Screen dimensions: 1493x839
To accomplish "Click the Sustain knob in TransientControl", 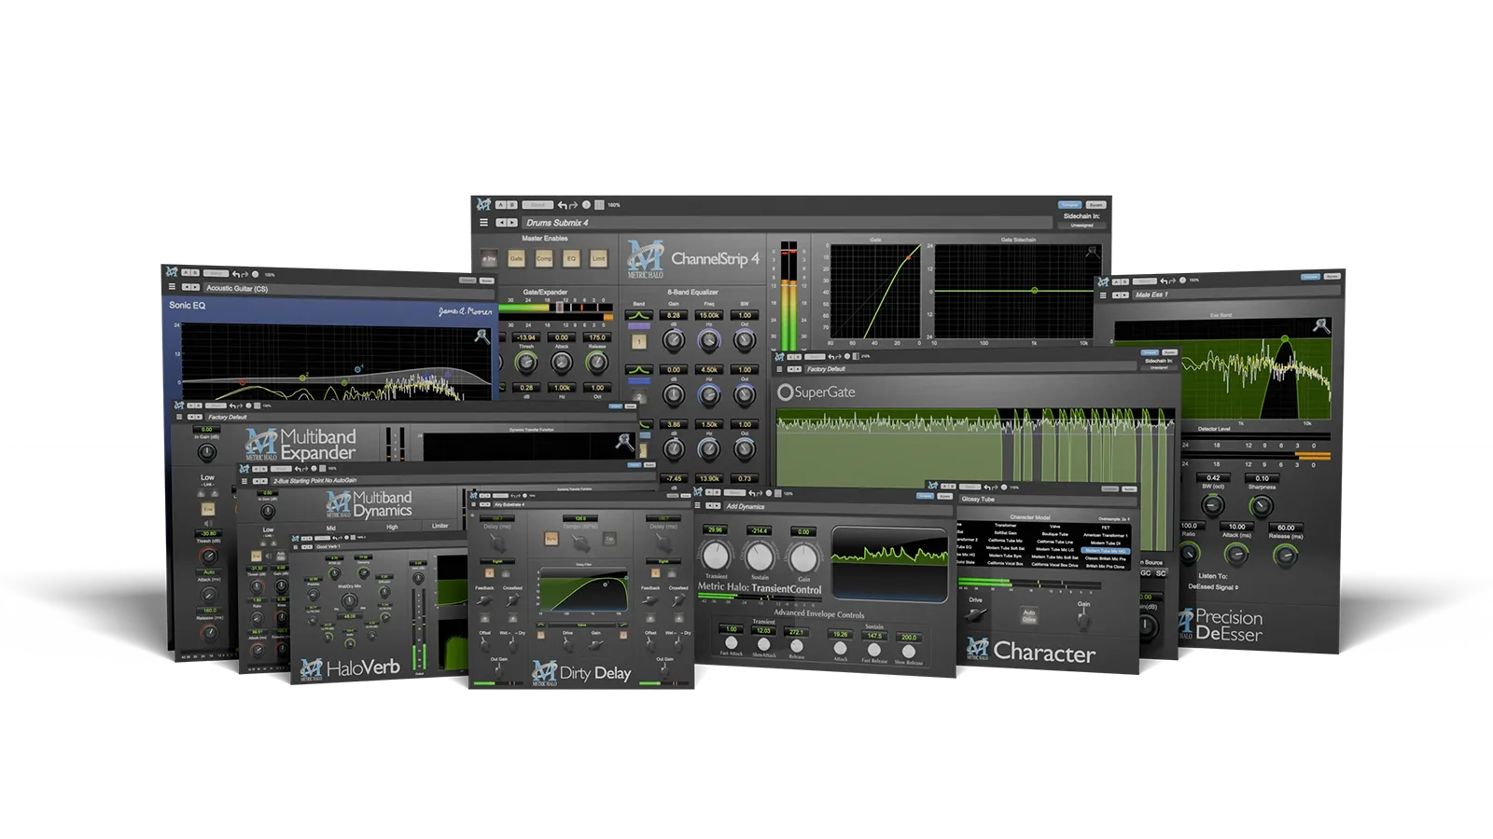I will [x=760, y=557].
